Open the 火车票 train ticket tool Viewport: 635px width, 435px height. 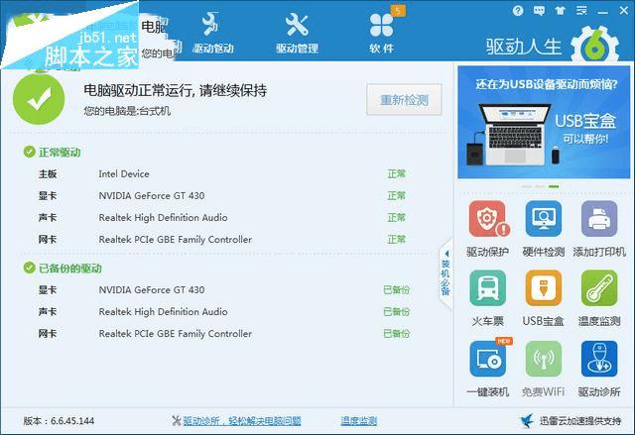pos(487,288)
